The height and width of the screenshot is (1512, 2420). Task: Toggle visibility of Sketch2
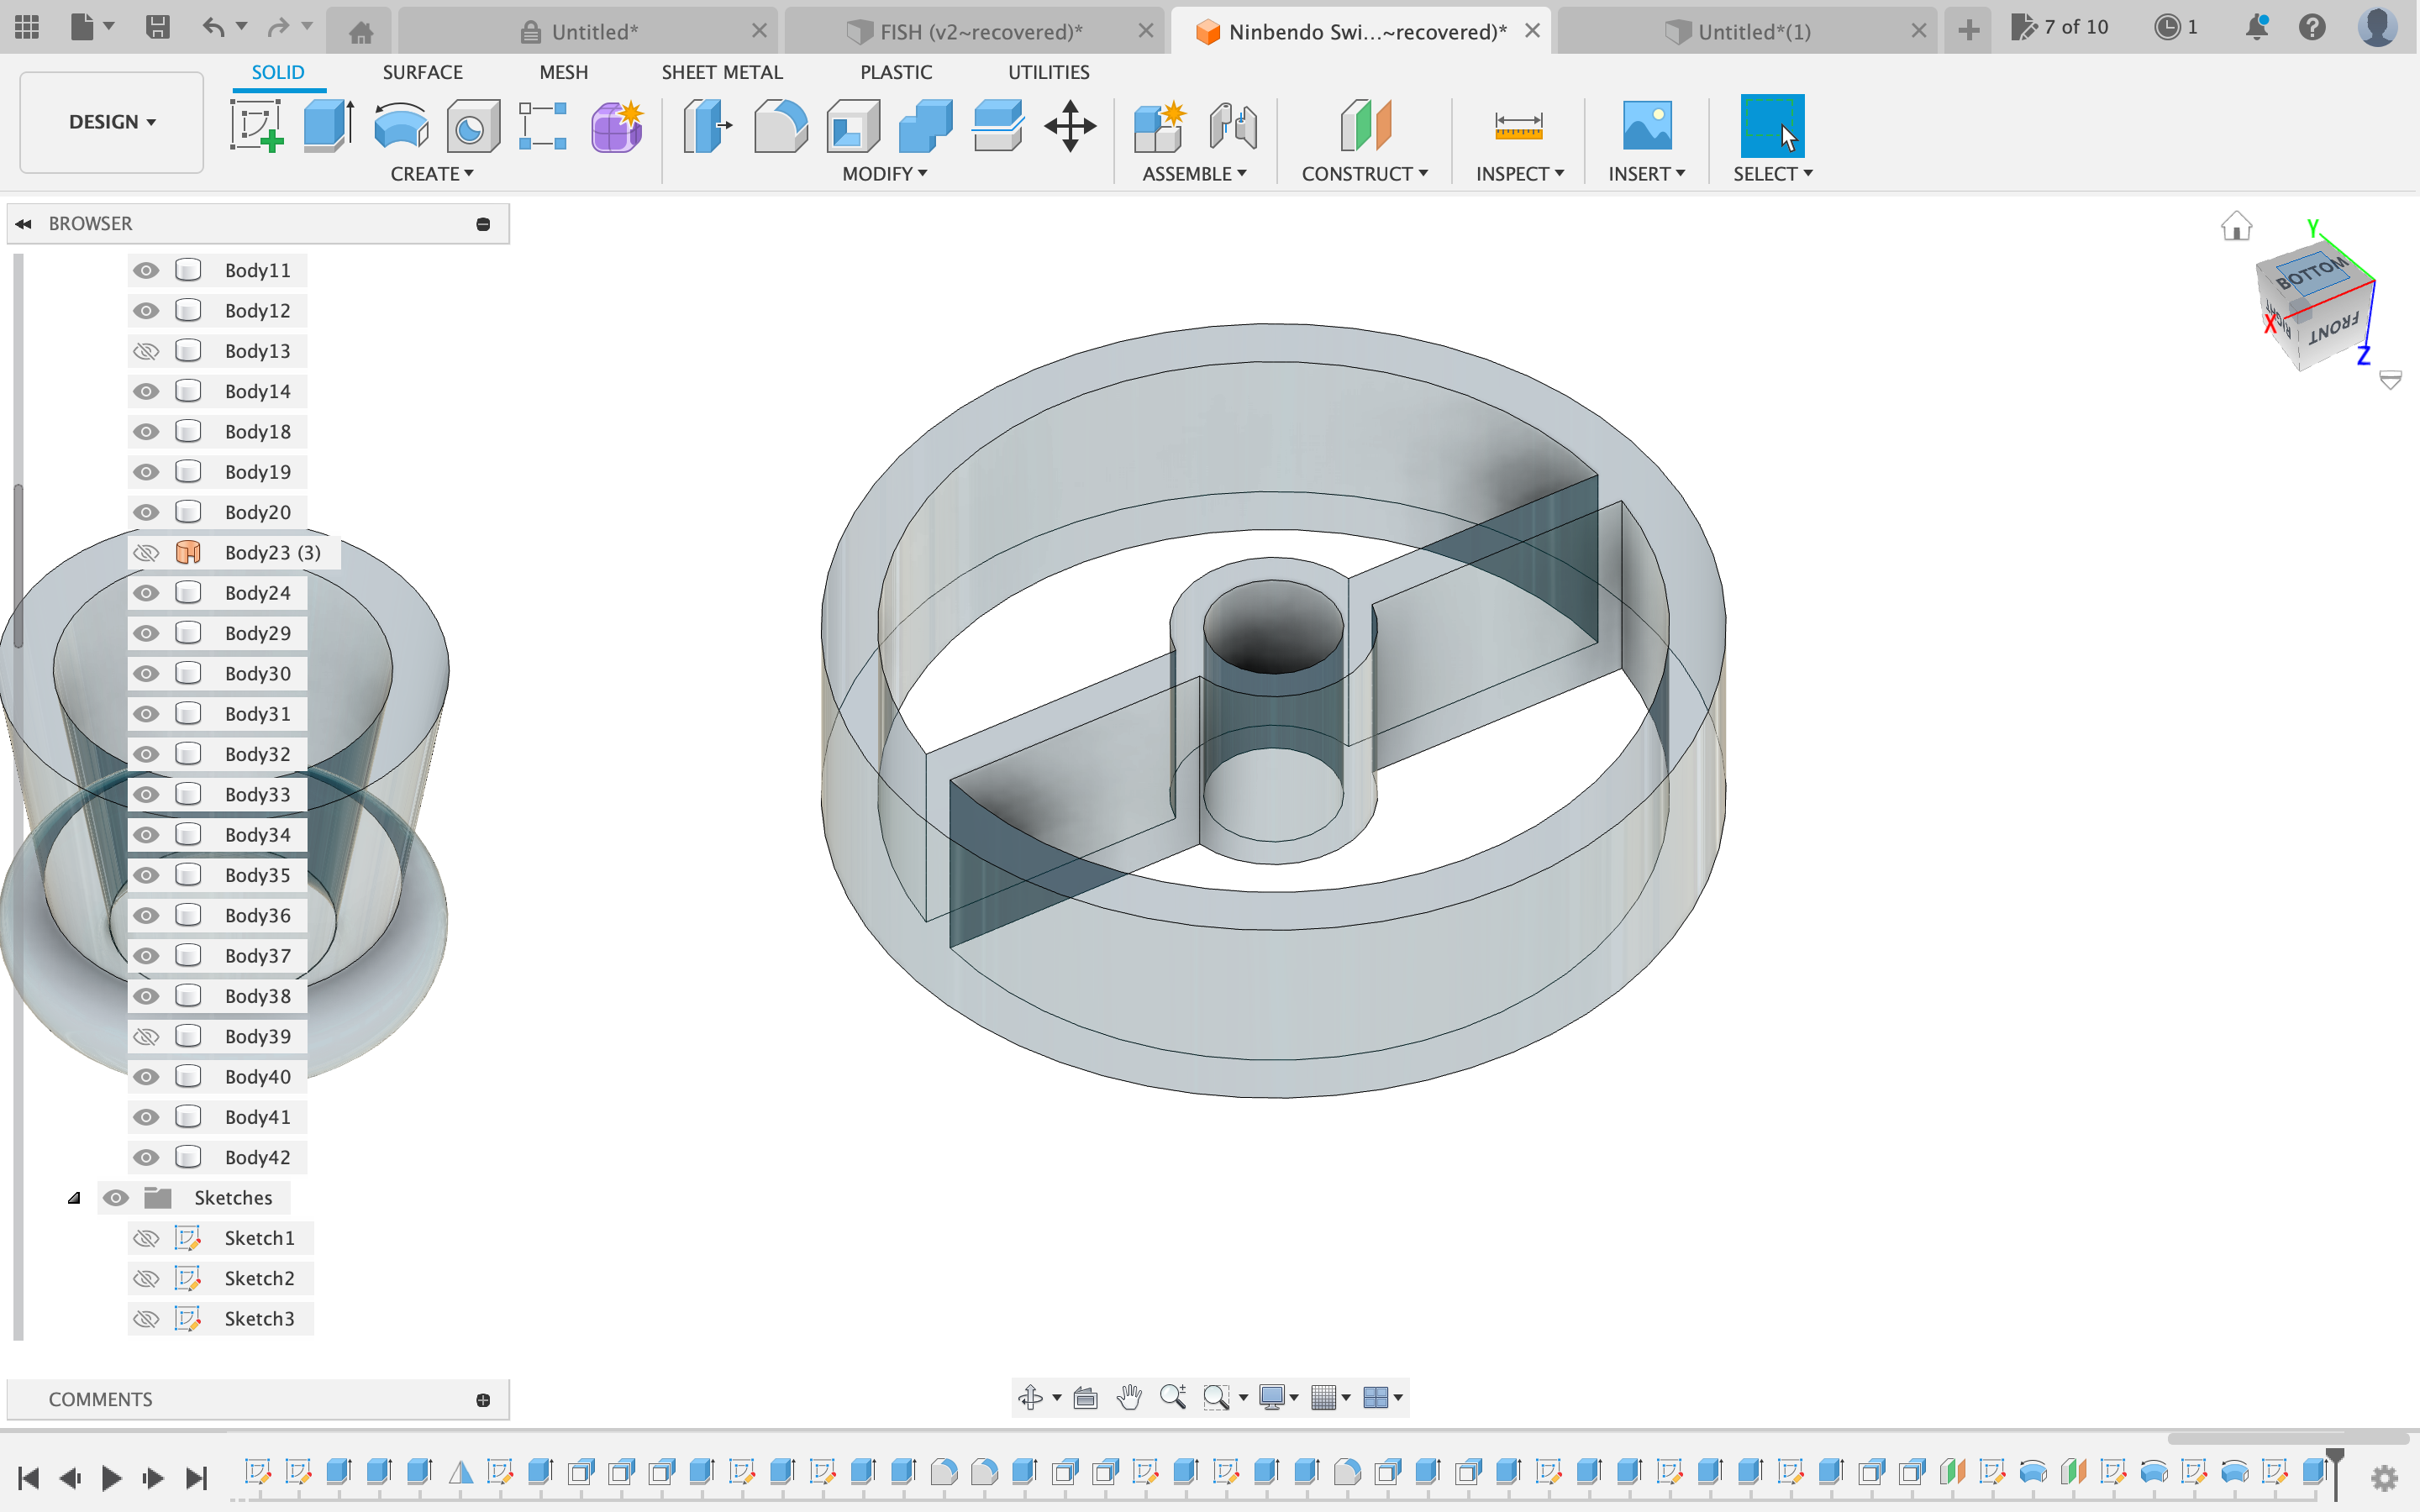point(147,1278)
